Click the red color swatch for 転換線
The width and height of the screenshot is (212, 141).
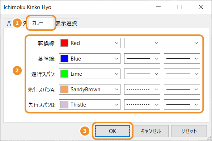pos(64,43)
